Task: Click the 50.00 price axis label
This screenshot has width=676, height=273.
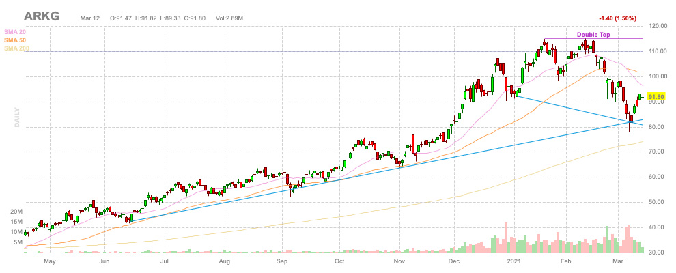Action: 657,202
